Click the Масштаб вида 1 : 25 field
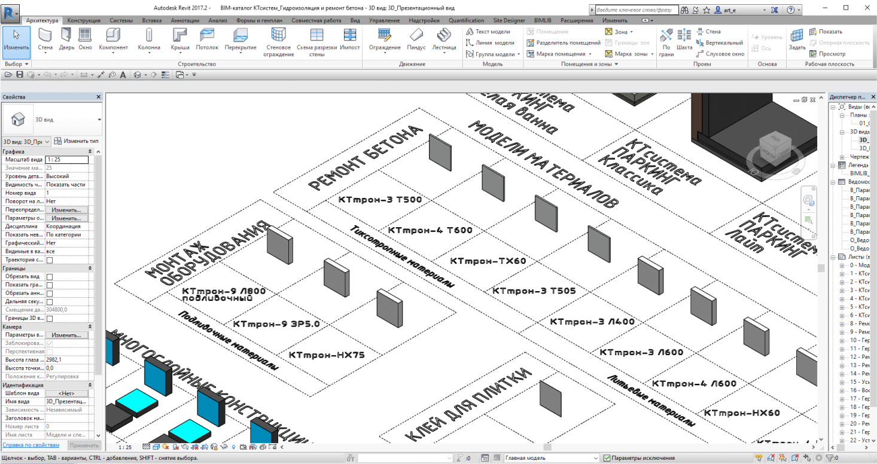 tap(66, 160)
